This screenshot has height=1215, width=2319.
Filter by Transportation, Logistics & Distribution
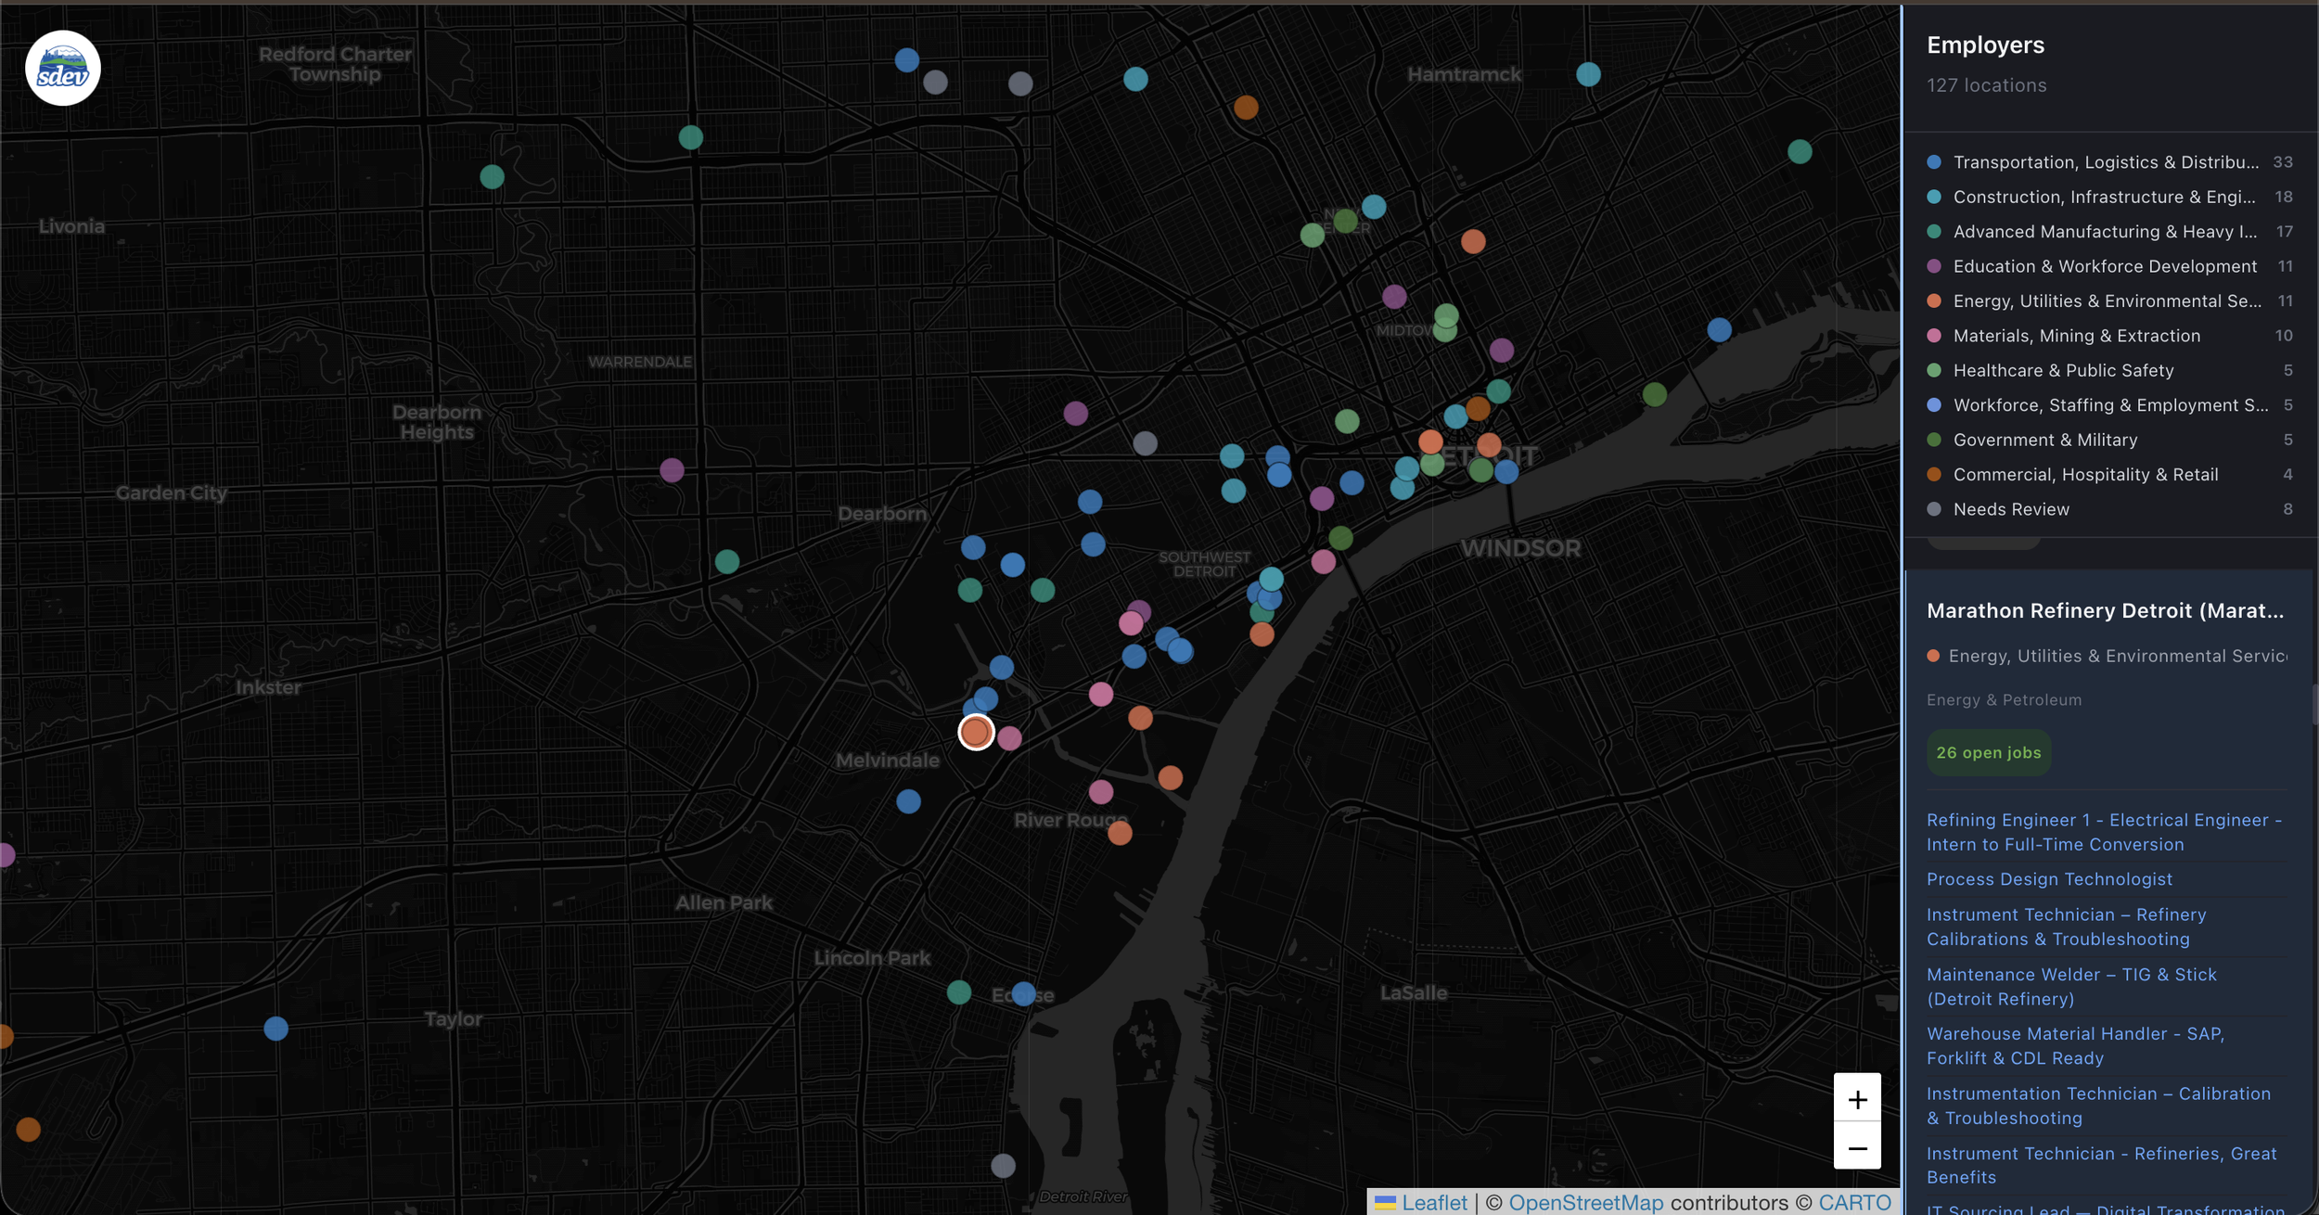pos(2109,162)
